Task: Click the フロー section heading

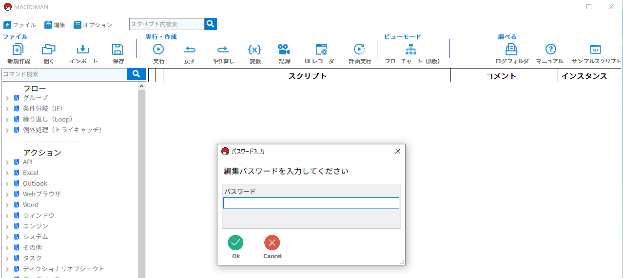Action: click(x=35, y=88)
